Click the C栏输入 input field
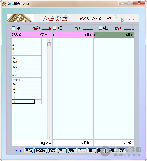 tap(114, 143)
